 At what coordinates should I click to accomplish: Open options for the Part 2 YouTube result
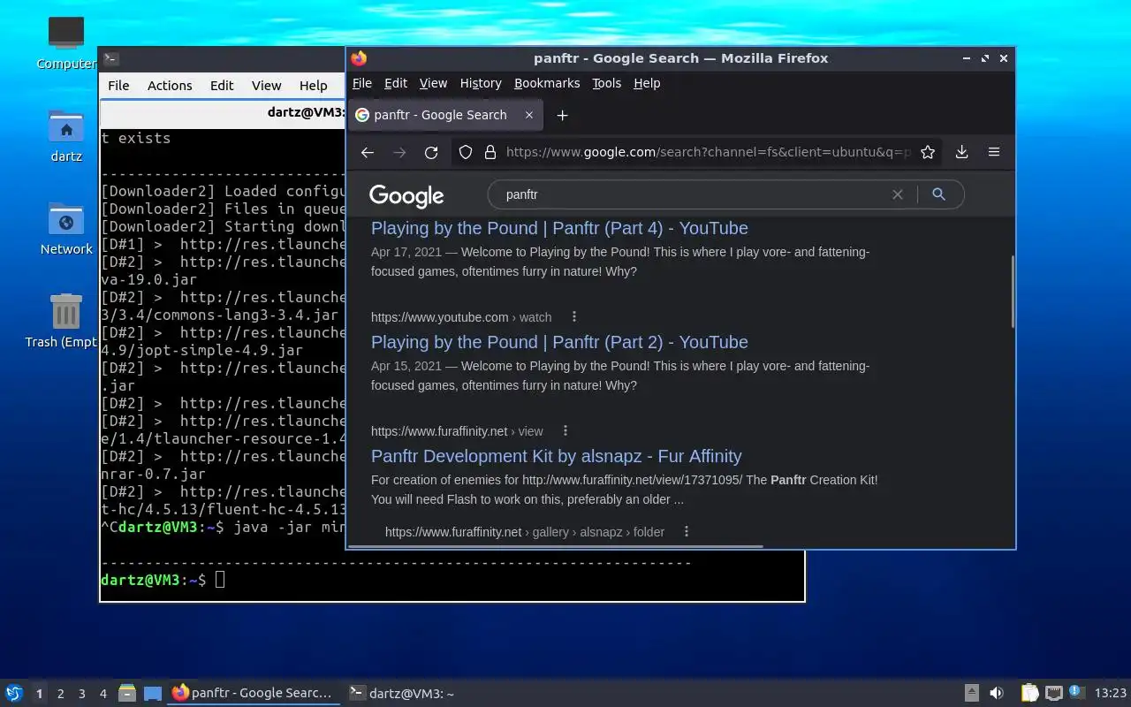(x=574, y=316)
